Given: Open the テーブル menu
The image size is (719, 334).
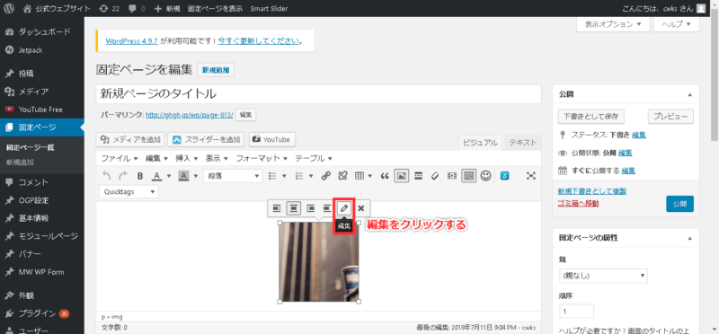Looking at the screenshot, I should pyautogui.click(x=313, y=158).
